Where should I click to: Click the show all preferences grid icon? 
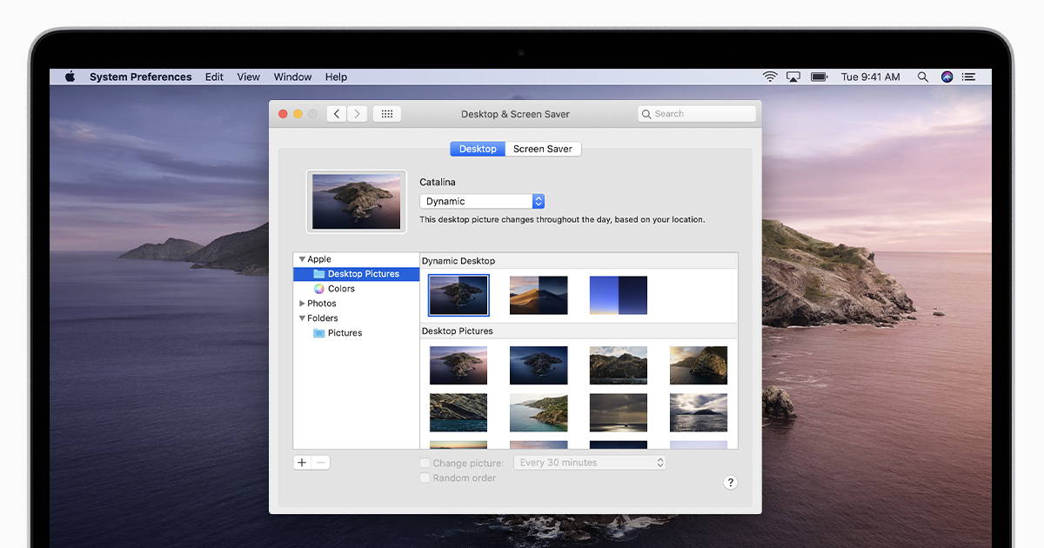(x=387, y=114)
